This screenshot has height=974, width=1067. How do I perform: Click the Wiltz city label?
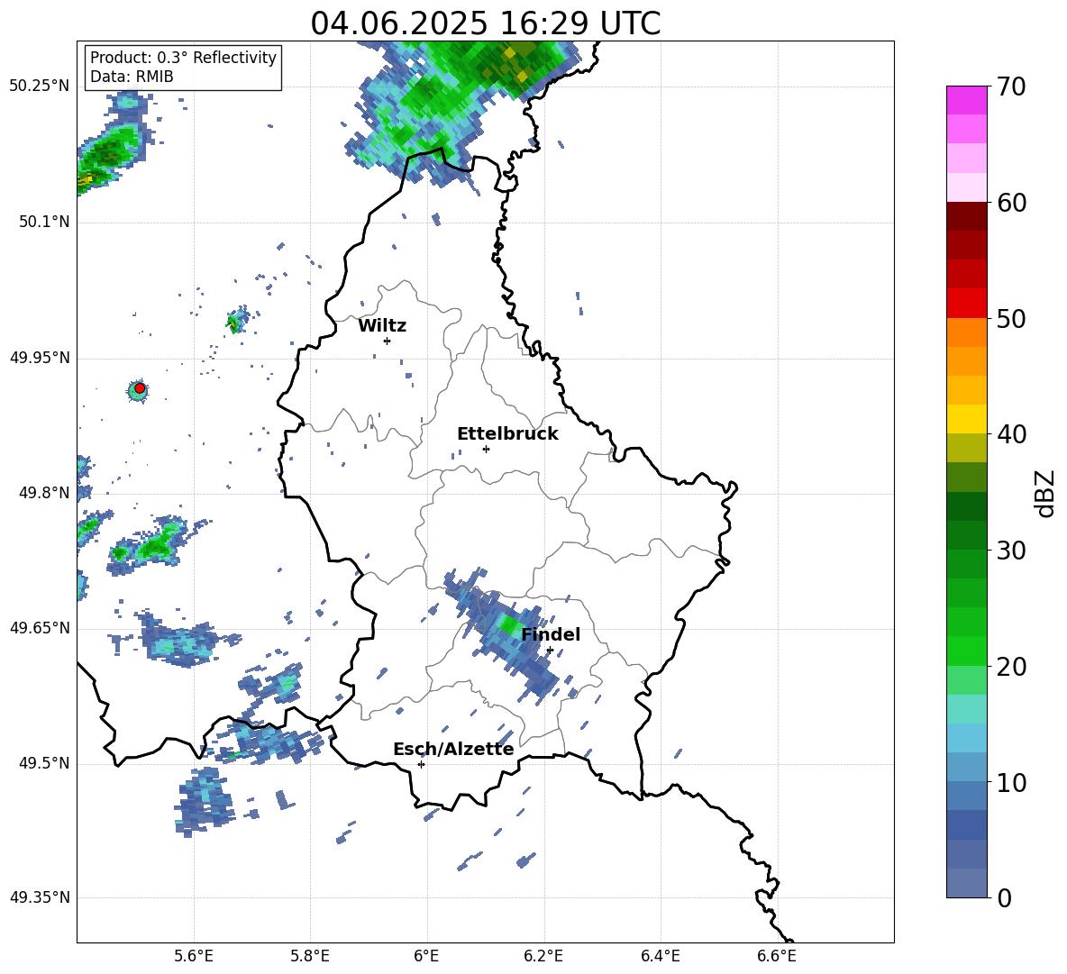point(382,326)
